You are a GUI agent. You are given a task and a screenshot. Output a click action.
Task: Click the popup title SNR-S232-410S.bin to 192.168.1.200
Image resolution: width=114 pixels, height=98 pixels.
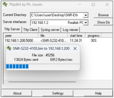(x=41, y=48)
